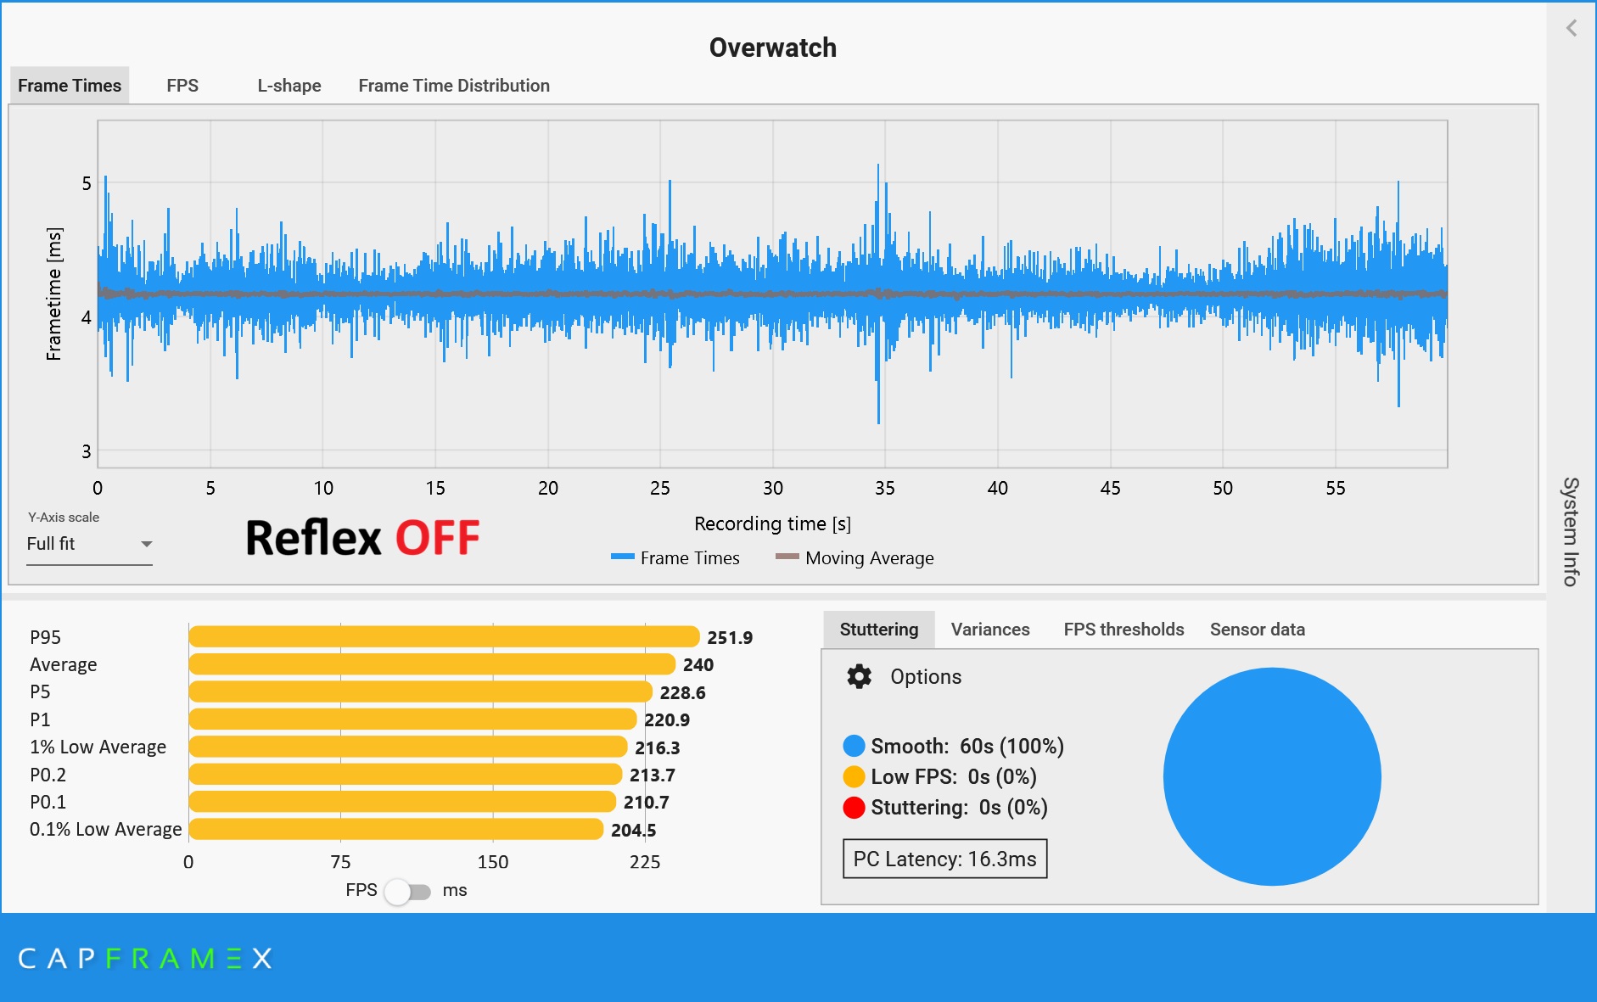Click the Smooth: 60s (100%) text
The height and width of the screenshot is (1002, 1597).
pyautogui.click(x=967, y=746)
